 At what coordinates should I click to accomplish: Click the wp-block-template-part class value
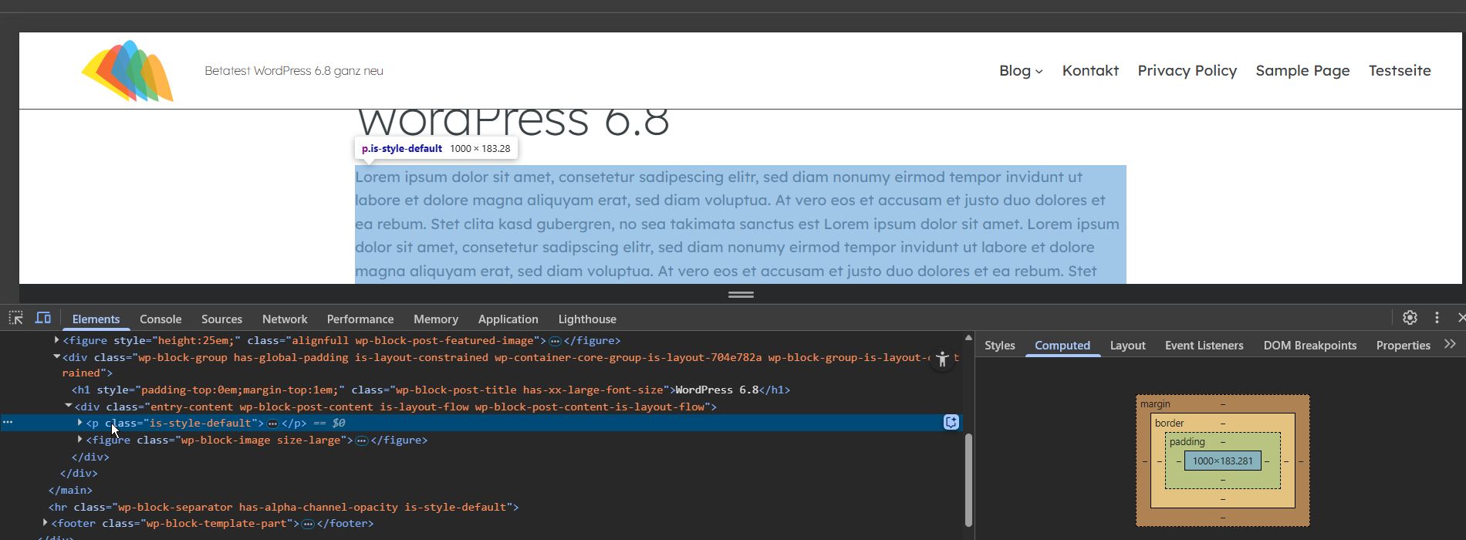pyautogui.click(x=215, y=523)
